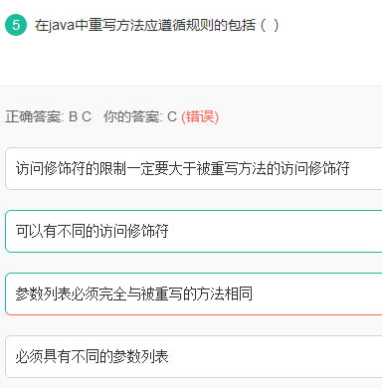This screenshot has height=388, width=382.
Task: Click the question title 在java中重写方法应遵循规则的包括
Action: pos(145,25)
